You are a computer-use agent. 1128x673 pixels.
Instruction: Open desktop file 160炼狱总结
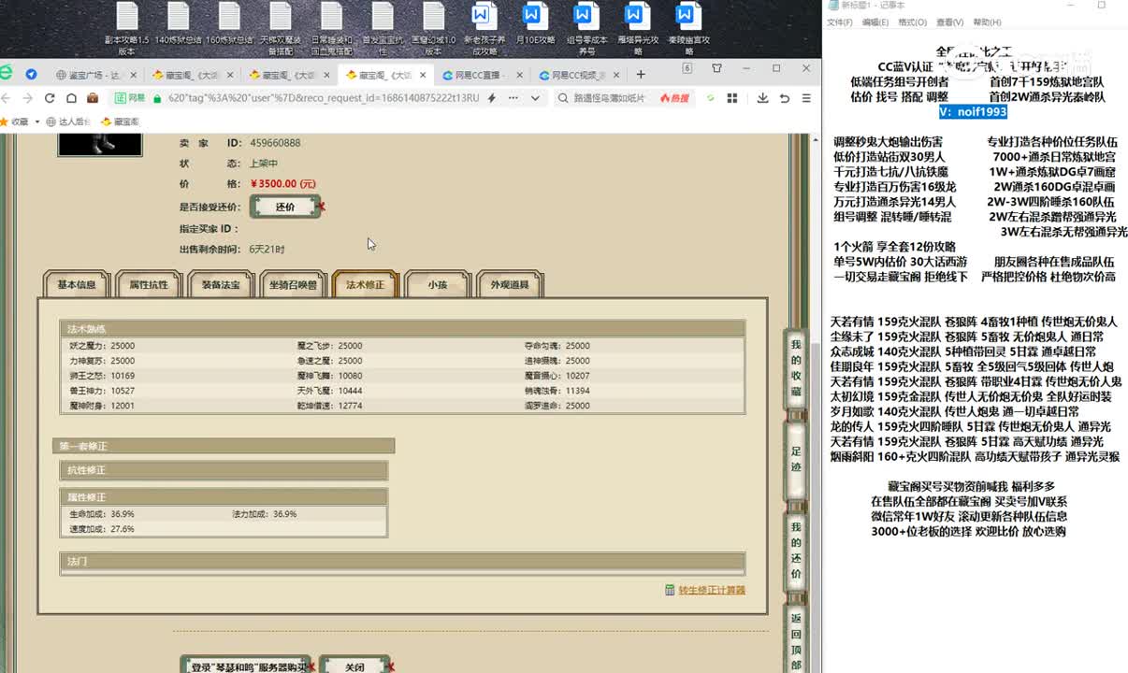click(228, 24)
